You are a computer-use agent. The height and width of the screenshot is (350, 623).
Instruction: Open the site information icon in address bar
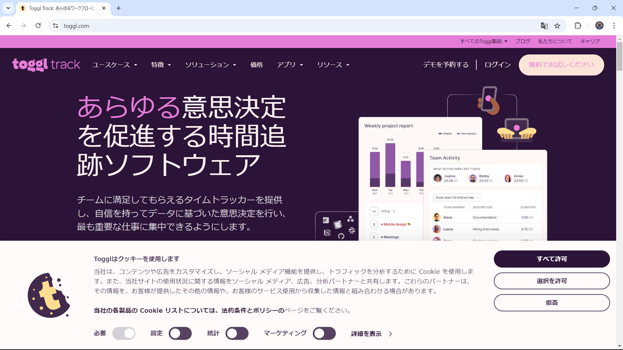pos(56,26)
